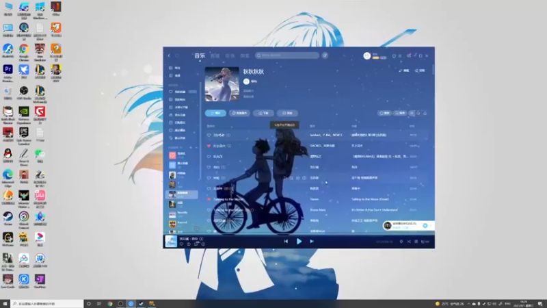Open Microsoft Edge desktop shortcut
The image size is (547, 308).
coord(8,178)
